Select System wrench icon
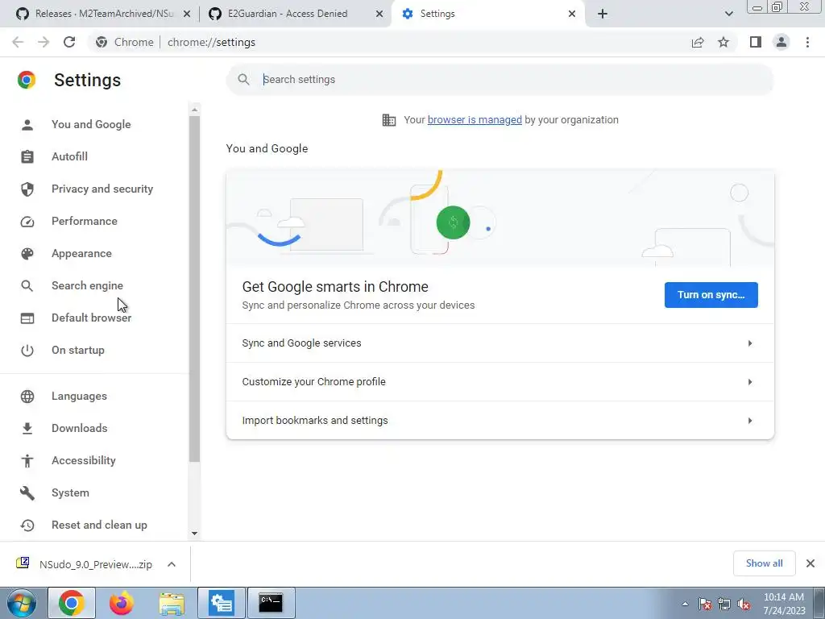Viewport: 825px width, 619px height. point(27,493)
